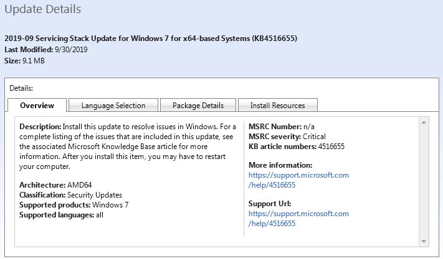Open the Language Selection tab
The height and width of the screenshot is (259, 443).
point(113,106)
